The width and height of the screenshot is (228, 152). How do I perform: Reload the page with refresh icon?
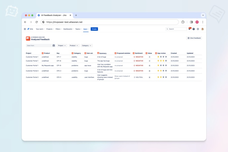click(36, 22)
